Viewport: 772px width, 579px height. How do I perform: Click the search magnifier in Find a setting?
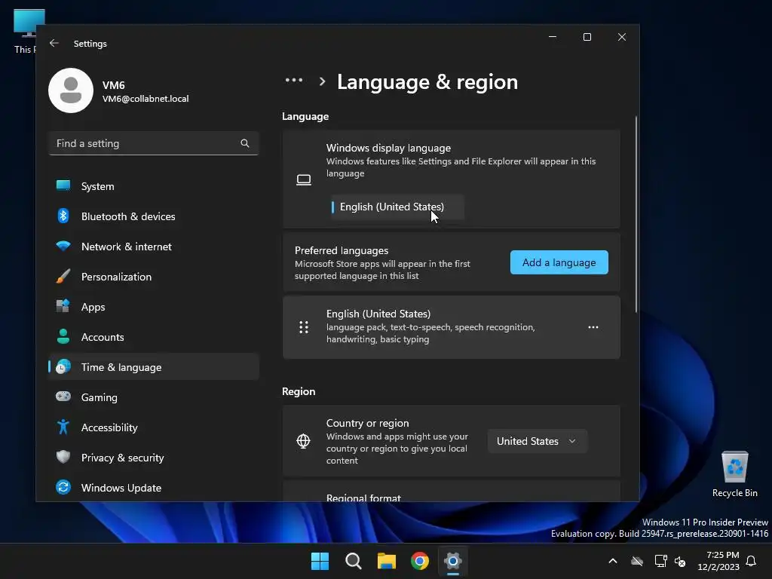click(x=245, y=143)
